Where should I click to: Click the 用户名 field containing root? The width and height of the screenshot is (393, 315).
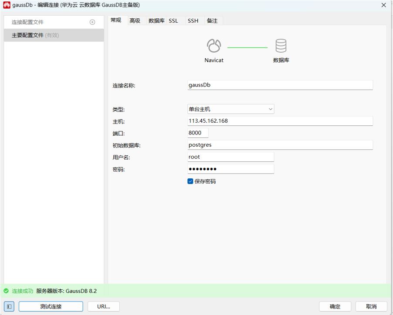[230, 157]
